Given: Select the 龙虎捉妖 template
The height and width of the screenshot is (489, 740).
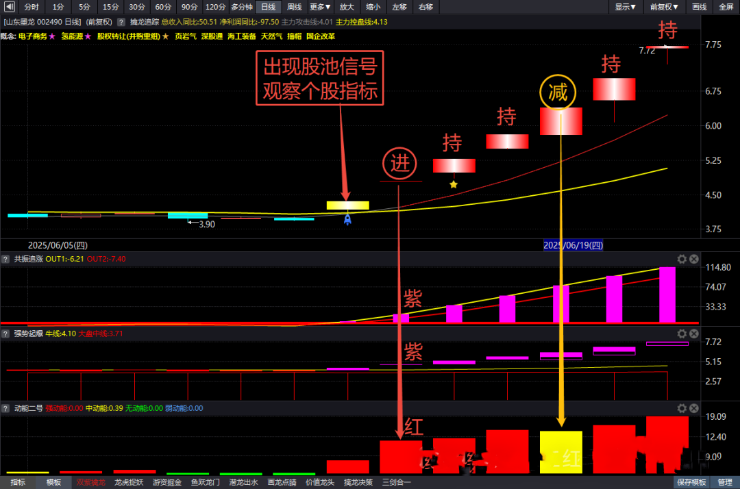Looking at the screenshot, I should pos(129,482).
